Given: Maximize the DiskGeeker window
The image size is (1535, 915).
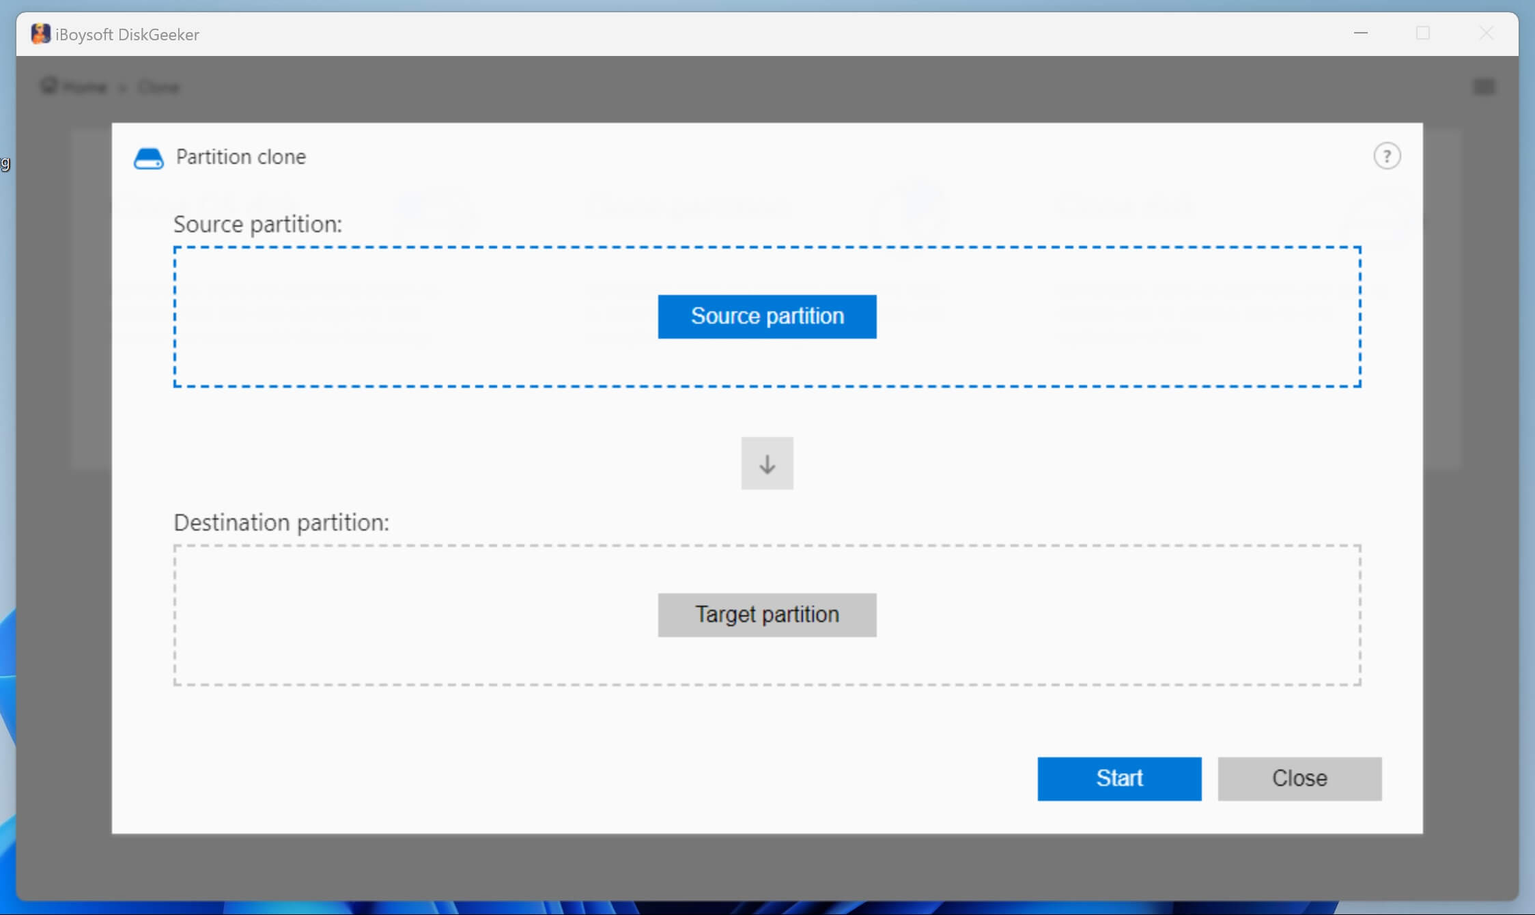Looking at the screenshot, I should [1423, 33].
